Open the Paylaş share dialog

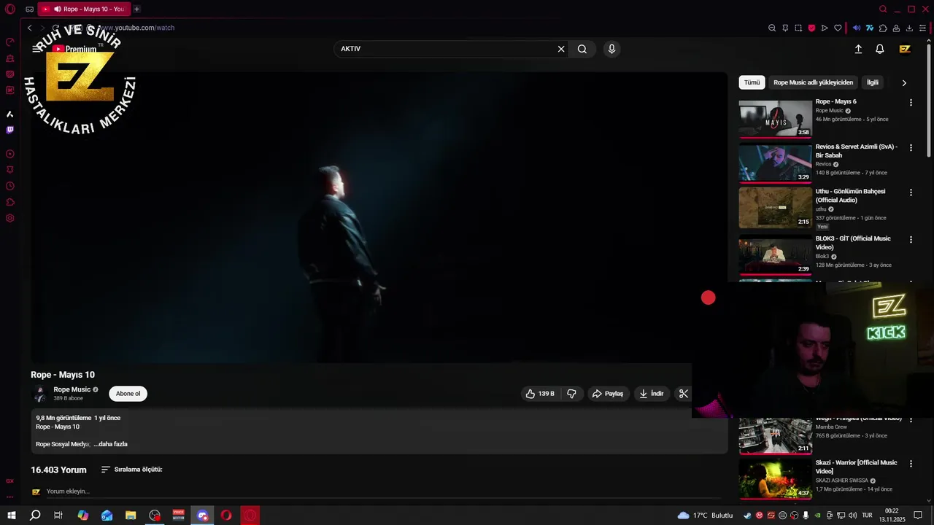tap(608, 394)
